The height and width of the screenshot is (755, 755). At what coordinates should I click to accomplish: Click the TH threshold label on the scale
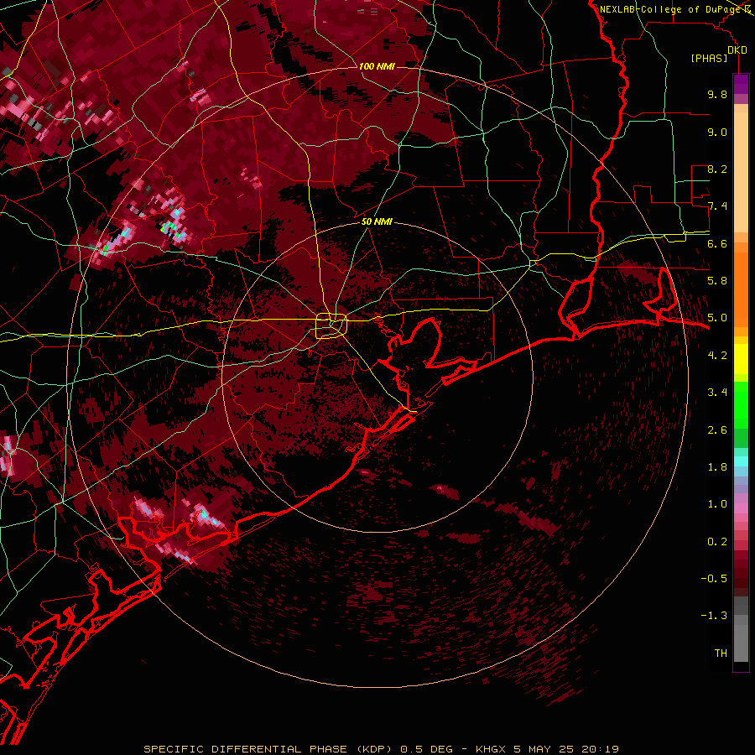tap(721, 653)
